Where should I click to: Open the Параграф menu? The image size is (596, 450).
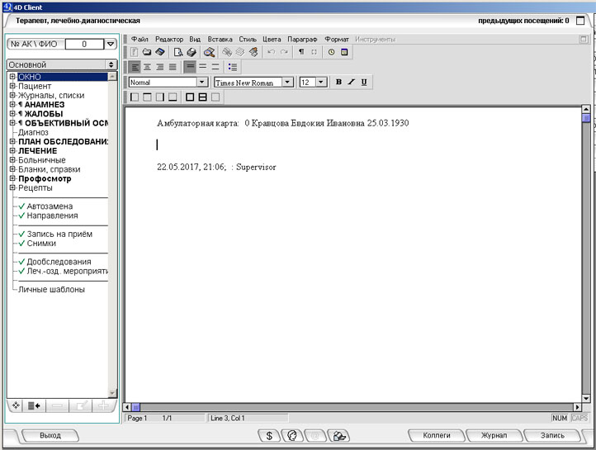303,39
